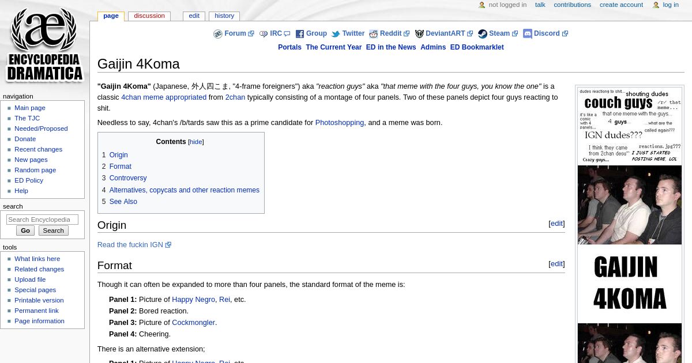
Task: Jump to 'Format' in the contents
Action: 120,167
